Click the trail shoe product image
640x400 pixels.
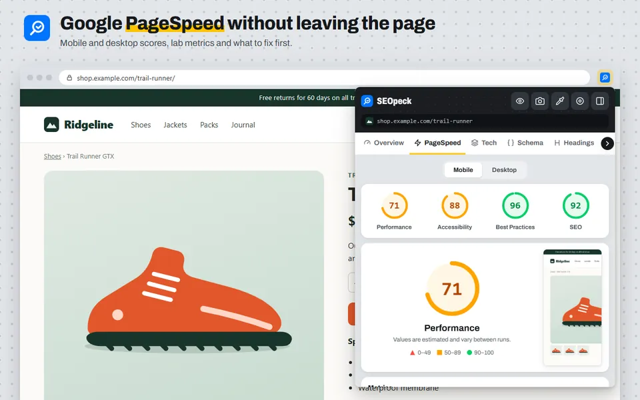(x=184, y=286)
